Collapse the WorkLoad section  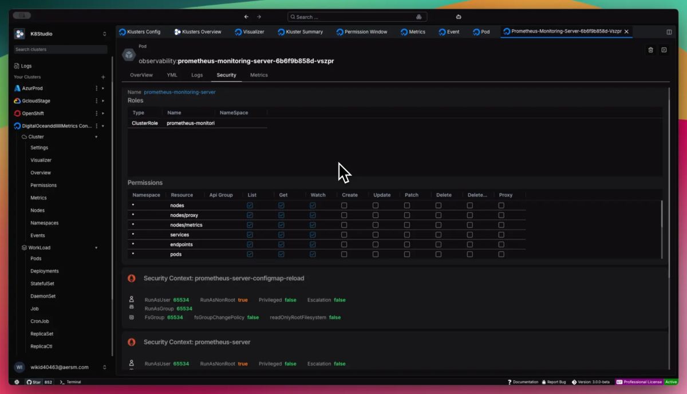96,248
